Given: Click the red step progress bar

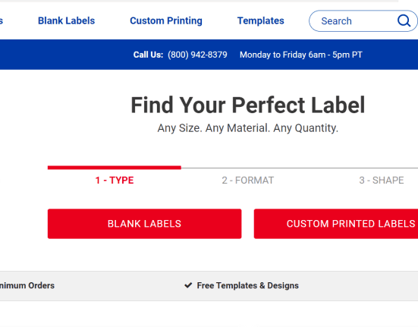Looking at the screenshot, I should pyautogui.click(x=115, y=168).
